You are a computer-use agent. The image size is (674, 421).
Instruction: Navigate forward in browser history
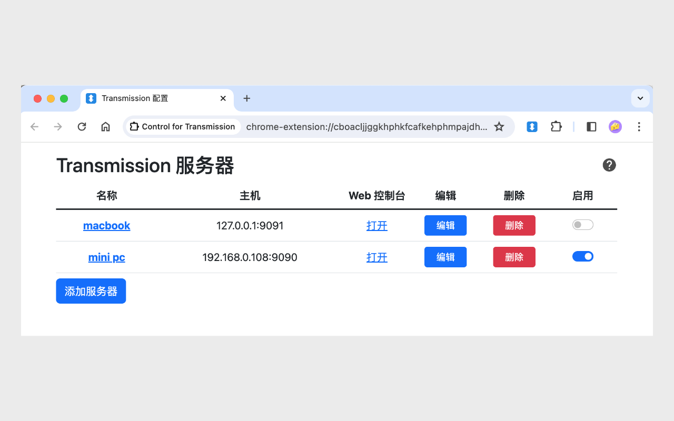coord(58,127)
